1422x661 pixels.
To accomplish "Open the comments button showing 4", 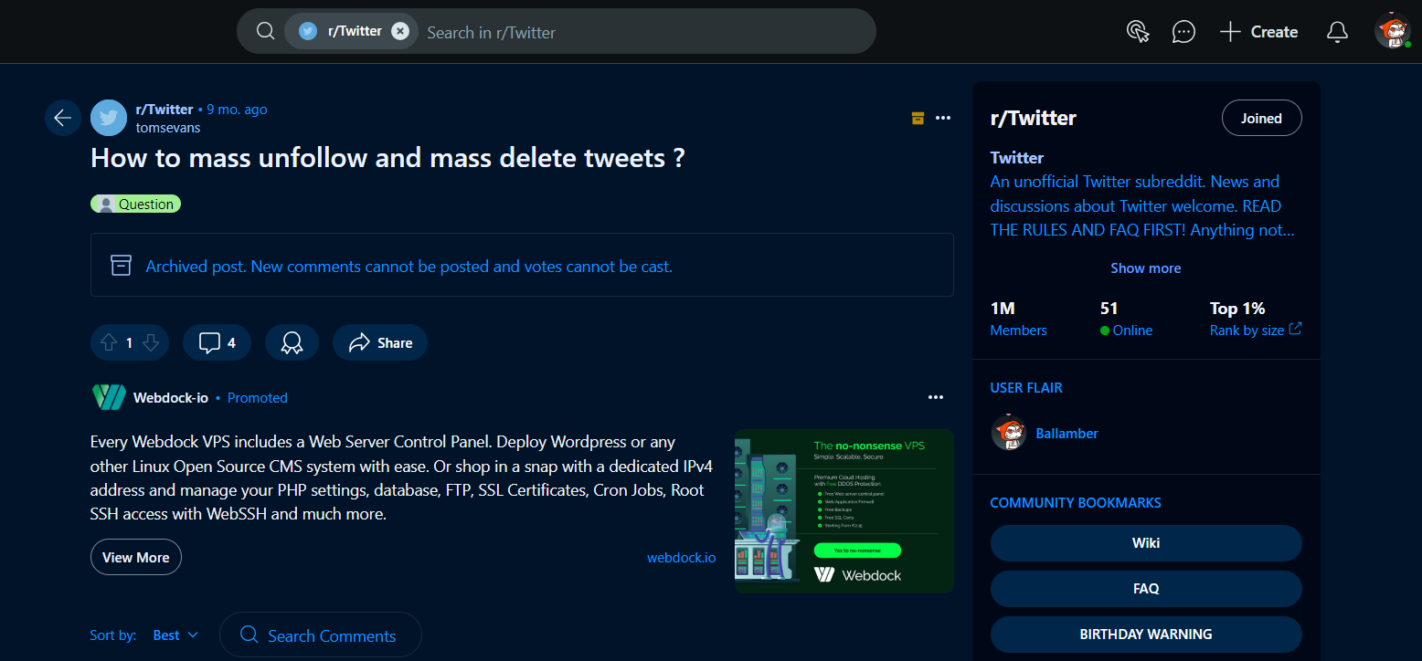I will click(217, 342).
